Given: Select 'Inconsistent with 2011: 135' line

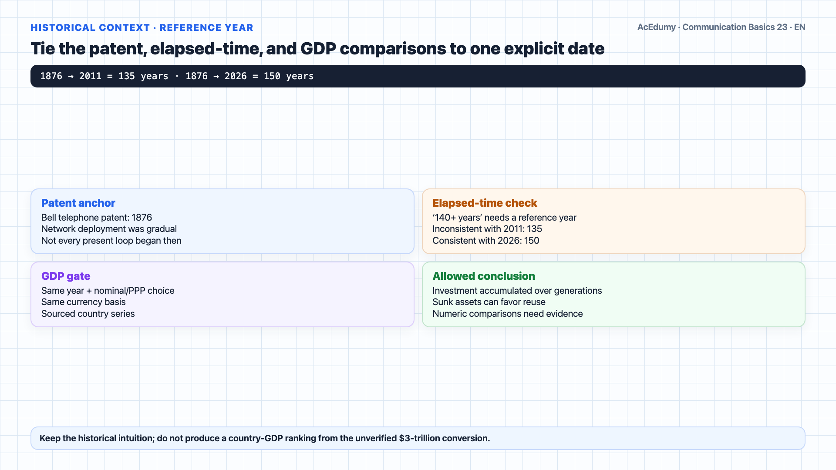Looking at the screenshot, I should click(x=487, y=229).
